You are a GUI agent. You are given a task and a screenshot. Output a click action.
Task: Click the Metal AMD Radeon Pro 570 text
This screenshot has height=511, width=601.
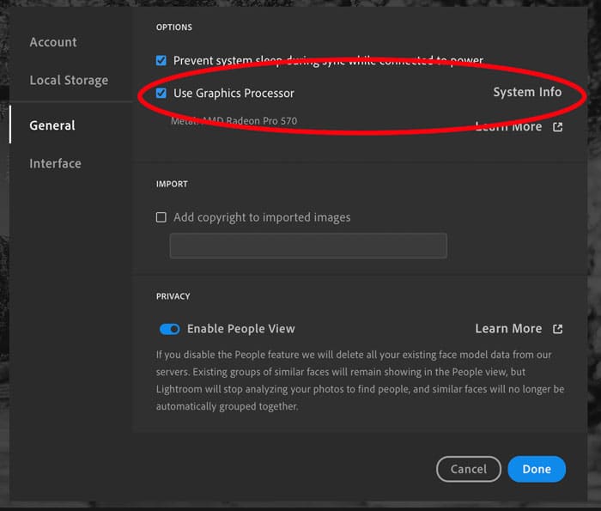pos(234,121)
